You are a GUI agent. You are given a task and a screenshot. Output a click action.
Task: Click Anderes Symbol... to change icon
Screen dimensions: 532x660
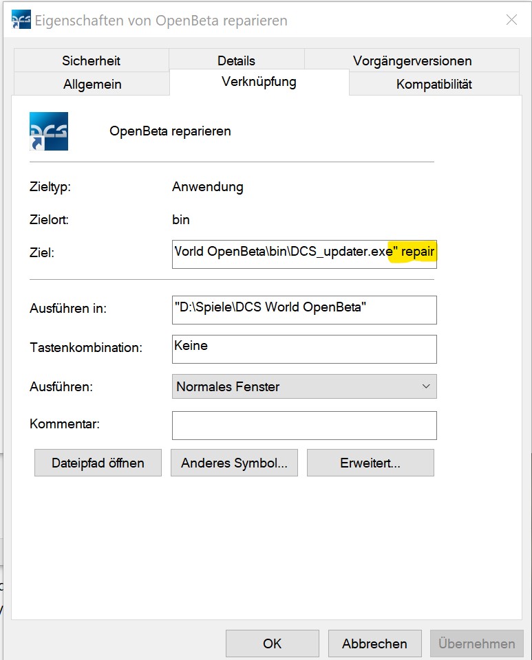click(234, 463)
